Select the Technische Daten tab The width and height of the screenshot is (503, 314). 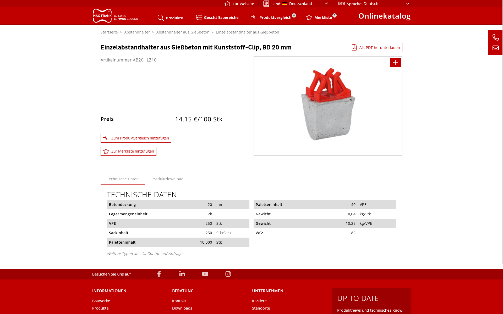pos(123,179)
